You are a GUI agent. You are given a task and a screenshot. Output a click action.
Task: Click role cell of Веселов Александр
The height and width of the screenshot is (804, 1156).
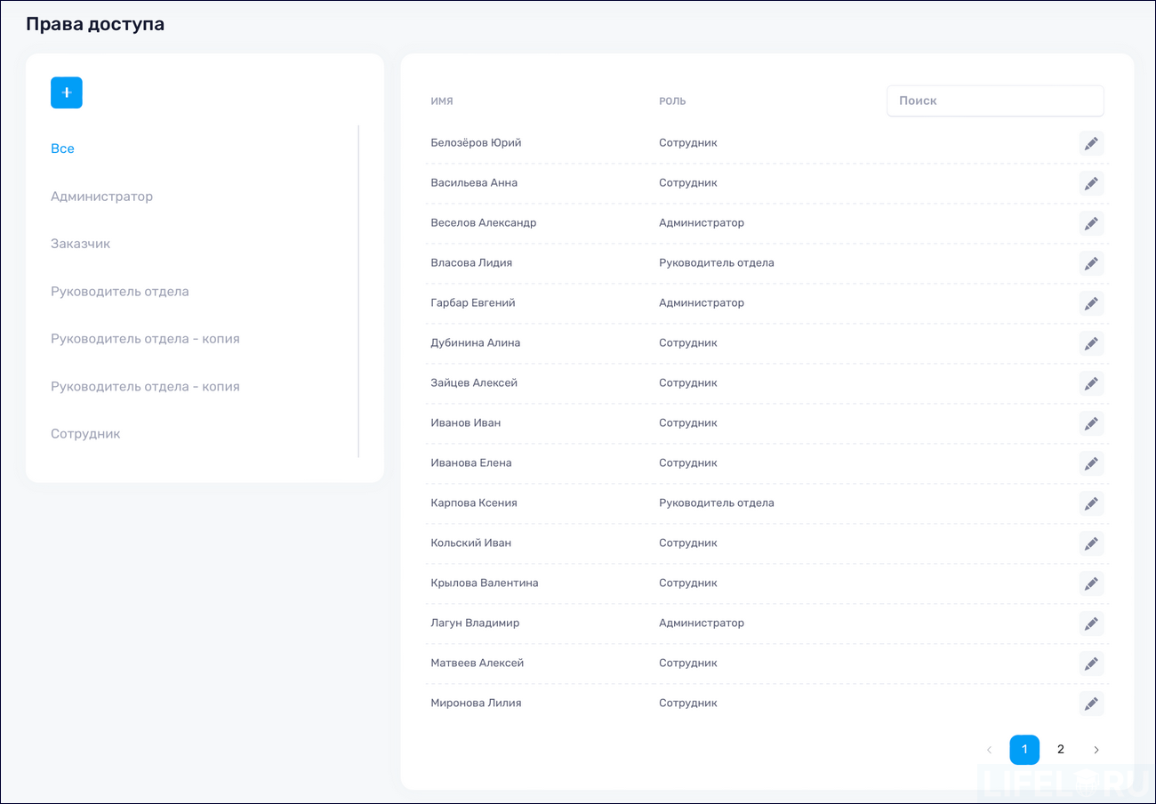coord(702,222)
